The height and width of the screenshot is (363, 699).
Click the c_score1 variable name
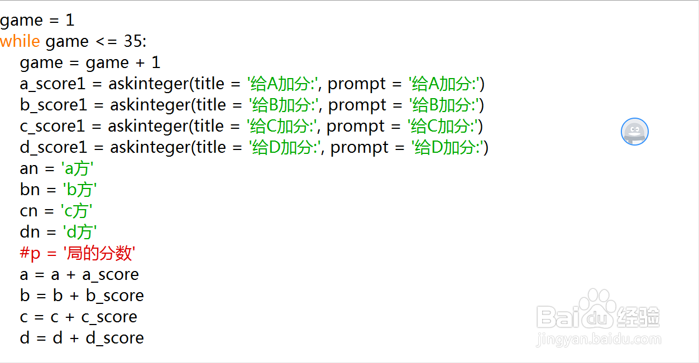pos(52,126)
